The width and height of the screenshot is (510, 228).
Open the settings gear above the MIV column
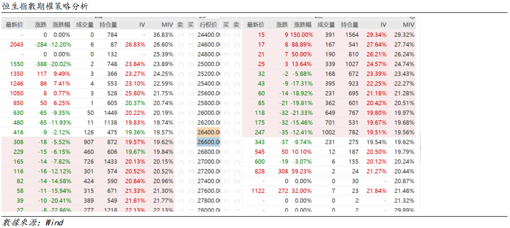(412, 17)
